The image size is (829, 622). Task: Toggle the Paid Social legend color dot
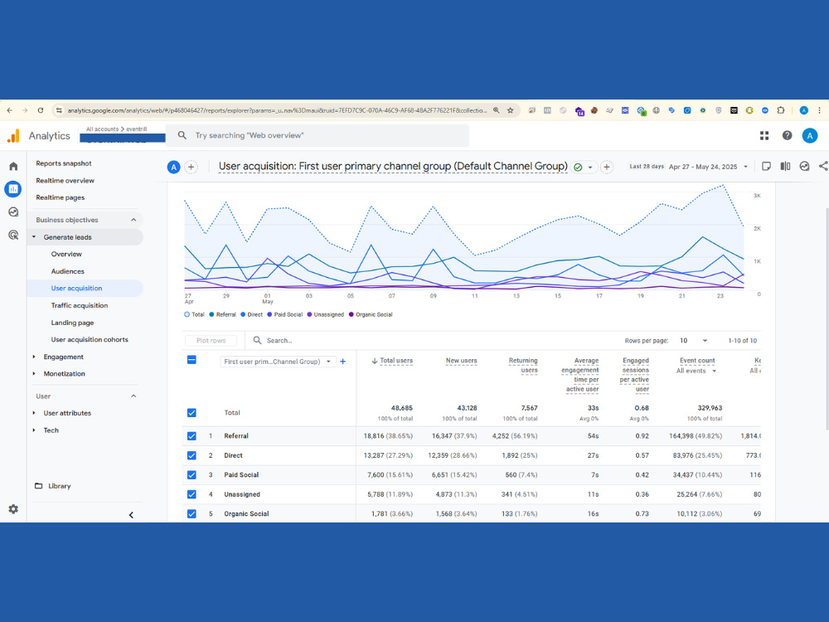(x=269, y=314)
